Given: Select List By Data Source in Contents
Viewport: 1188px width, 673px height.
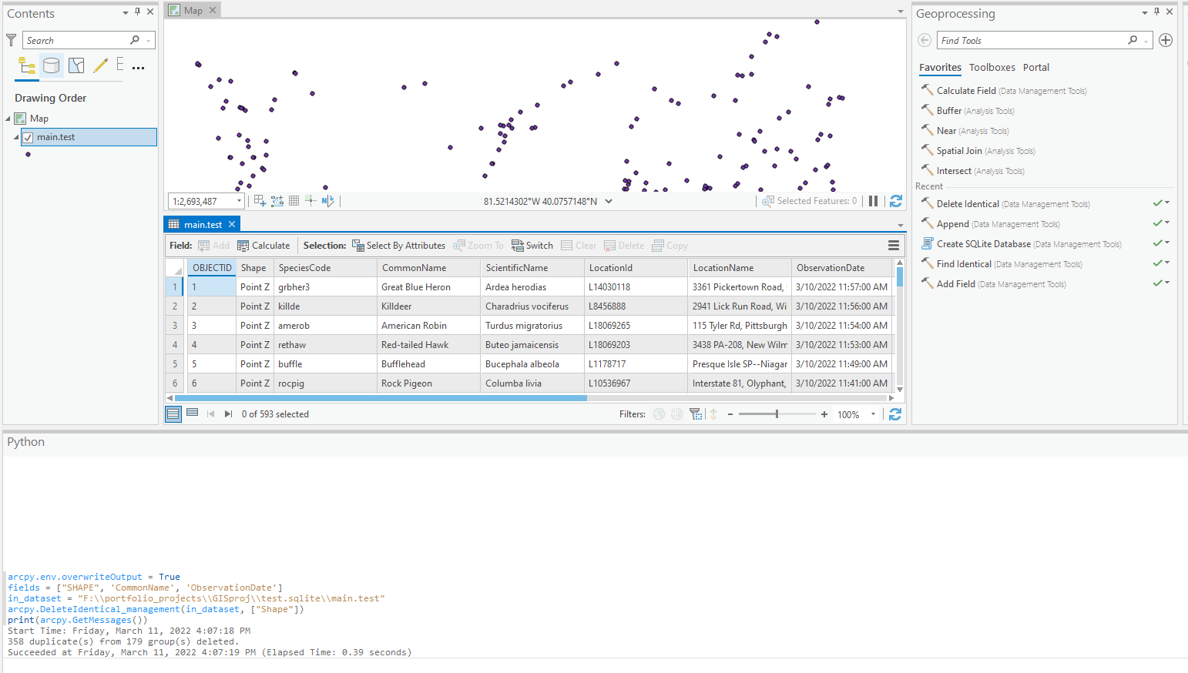Looking at the screenshot, I should [x=51, y=65].
